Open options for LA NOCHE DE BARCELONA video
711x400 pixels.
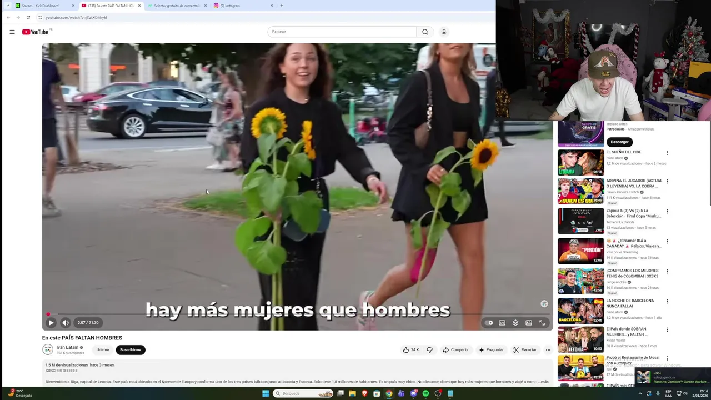click(x=667, y=302)
